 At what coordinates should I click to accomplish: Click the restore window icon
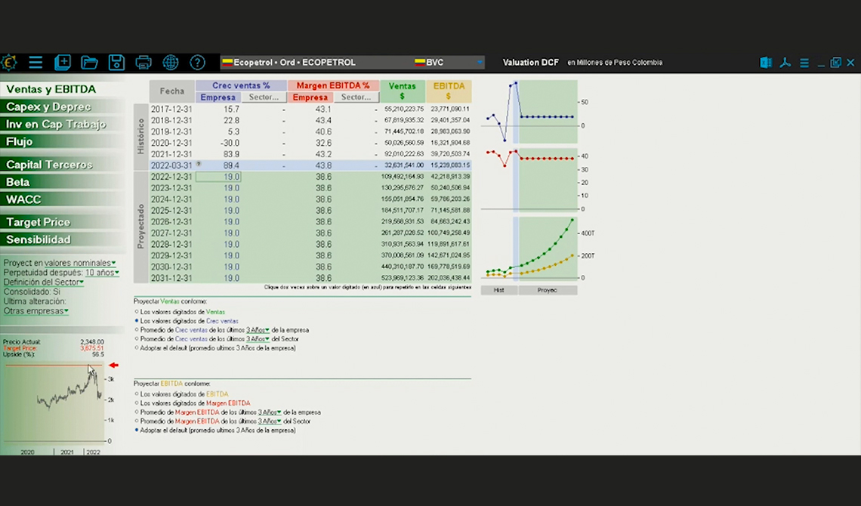point(836,63)
